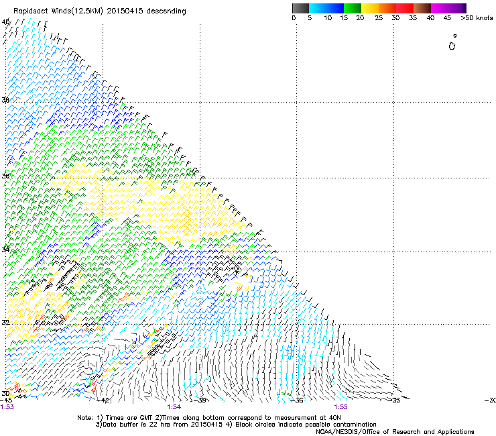Click the yellow 20-25 knots color segment
This screenshot has height=436, width=496.
tap(370, 8)
